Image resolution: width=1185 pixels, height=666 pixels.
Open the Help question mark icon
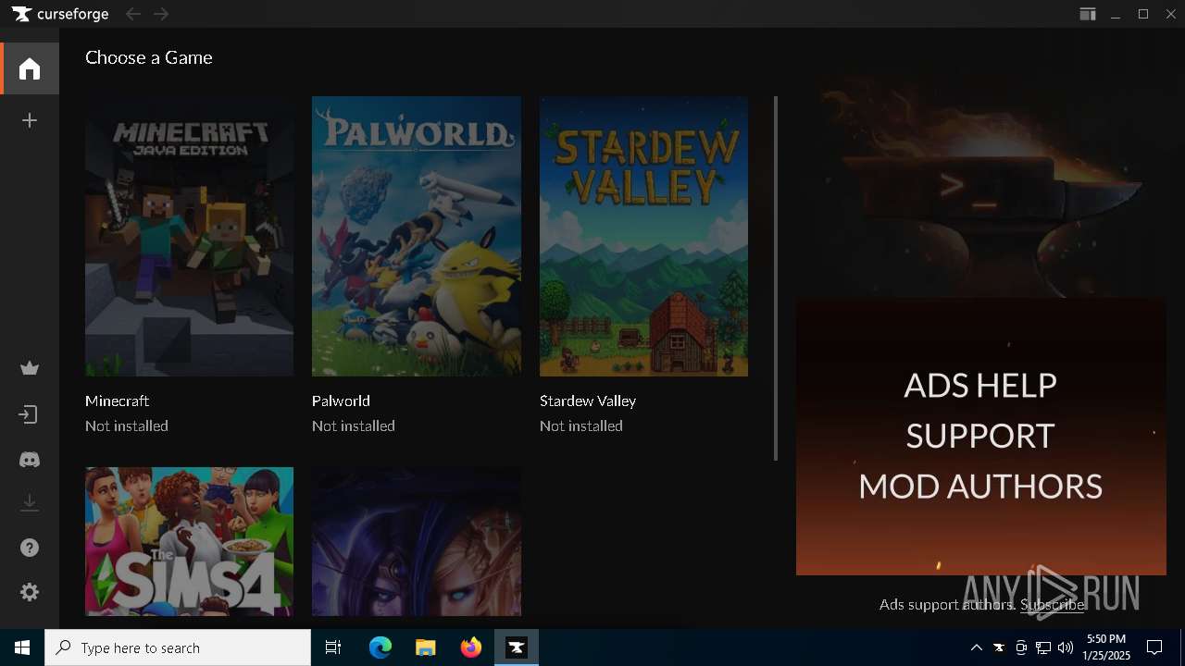30,548
